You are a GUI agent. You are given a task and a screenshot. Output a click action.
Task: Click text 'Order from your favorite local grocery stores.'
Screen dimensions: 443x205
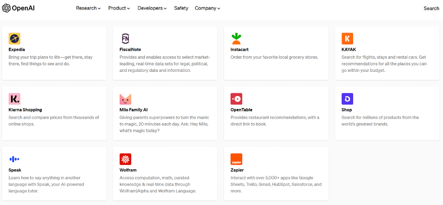274,57
